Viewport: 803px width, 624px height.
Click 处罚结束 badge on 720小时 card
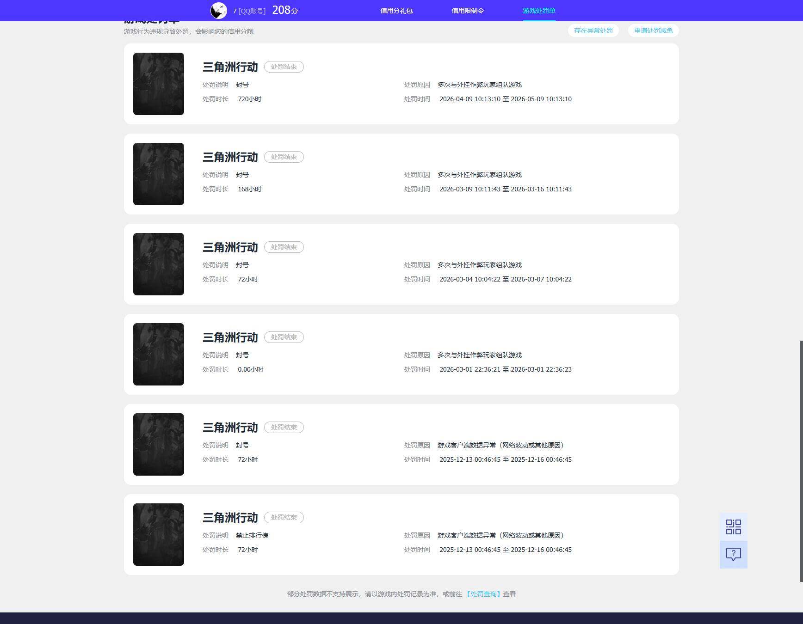pos(284,67)
